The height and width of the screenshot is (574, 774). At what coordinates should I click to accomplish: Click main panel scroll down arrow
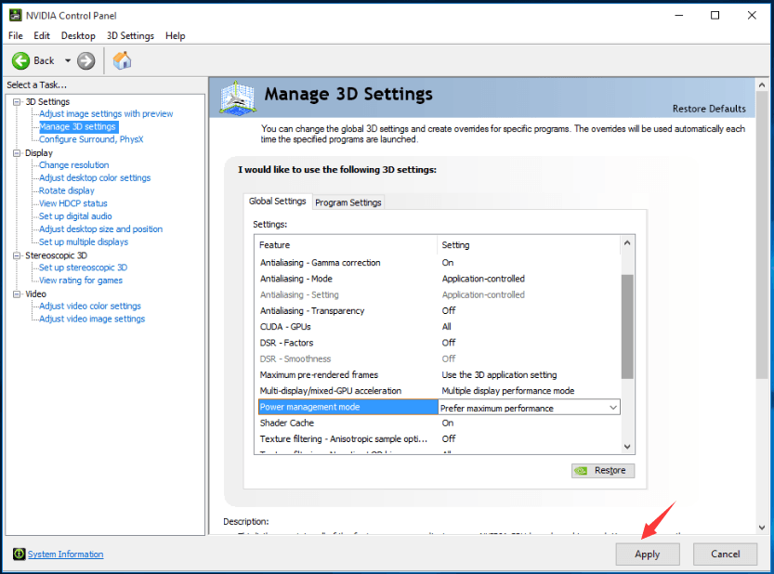[762, 528]
